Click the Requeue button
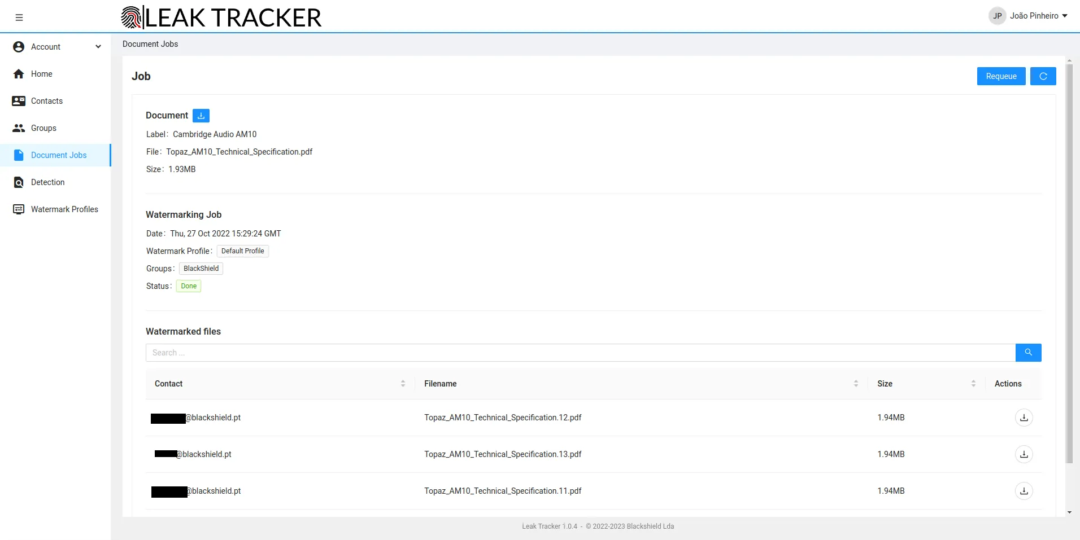Screen dimensions: 1080x540 tap(1001, 76)
